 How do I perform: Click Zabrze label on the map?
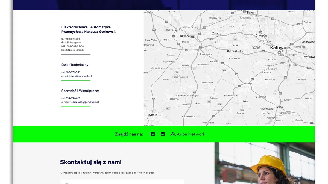pos(217,33)
